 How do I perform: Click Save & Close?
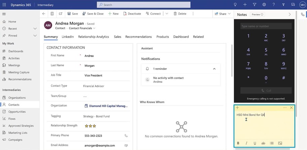(93, 14)
